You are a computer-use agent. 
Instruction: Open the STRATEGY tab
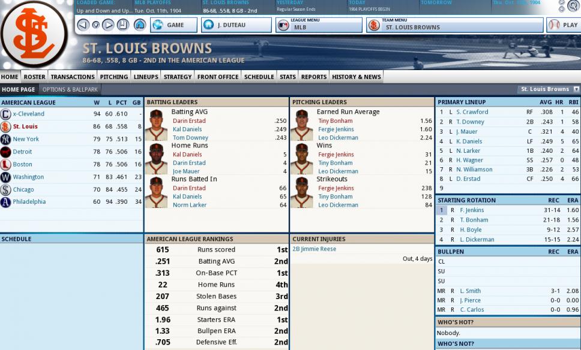(178, 77)
